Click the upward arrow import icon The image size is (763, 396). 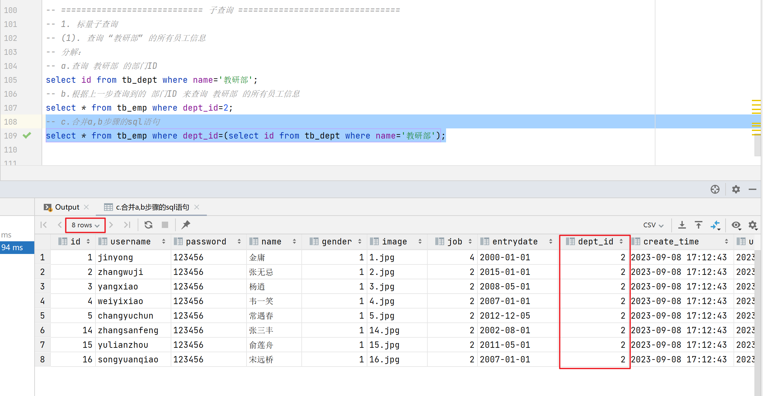pos(698,225)
